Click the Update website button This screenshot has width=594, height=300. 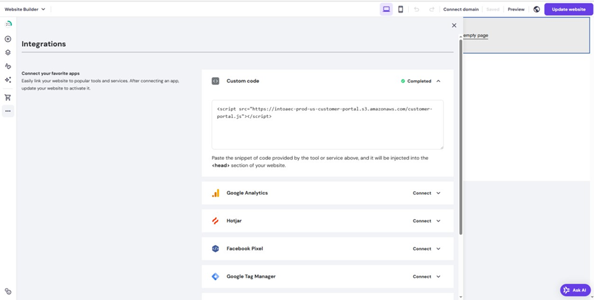coord(568,9)
